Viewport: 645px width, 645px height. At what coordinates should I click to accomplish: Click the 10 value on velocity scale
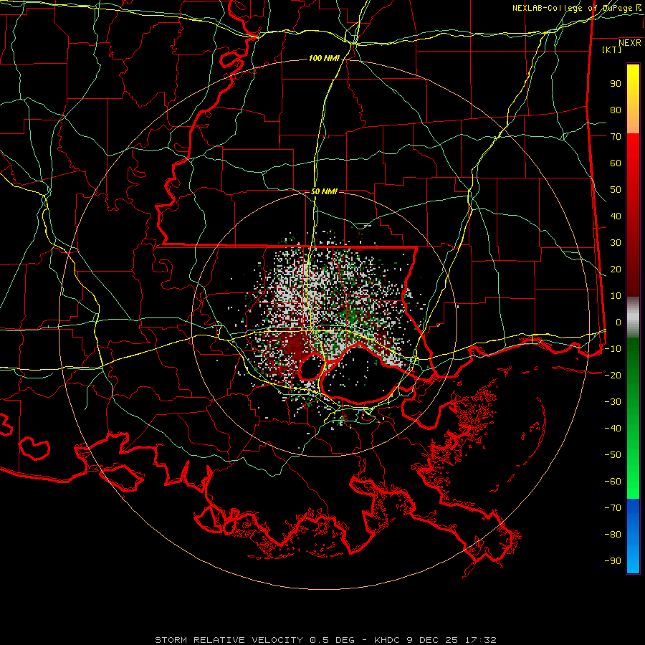point(616,296)
